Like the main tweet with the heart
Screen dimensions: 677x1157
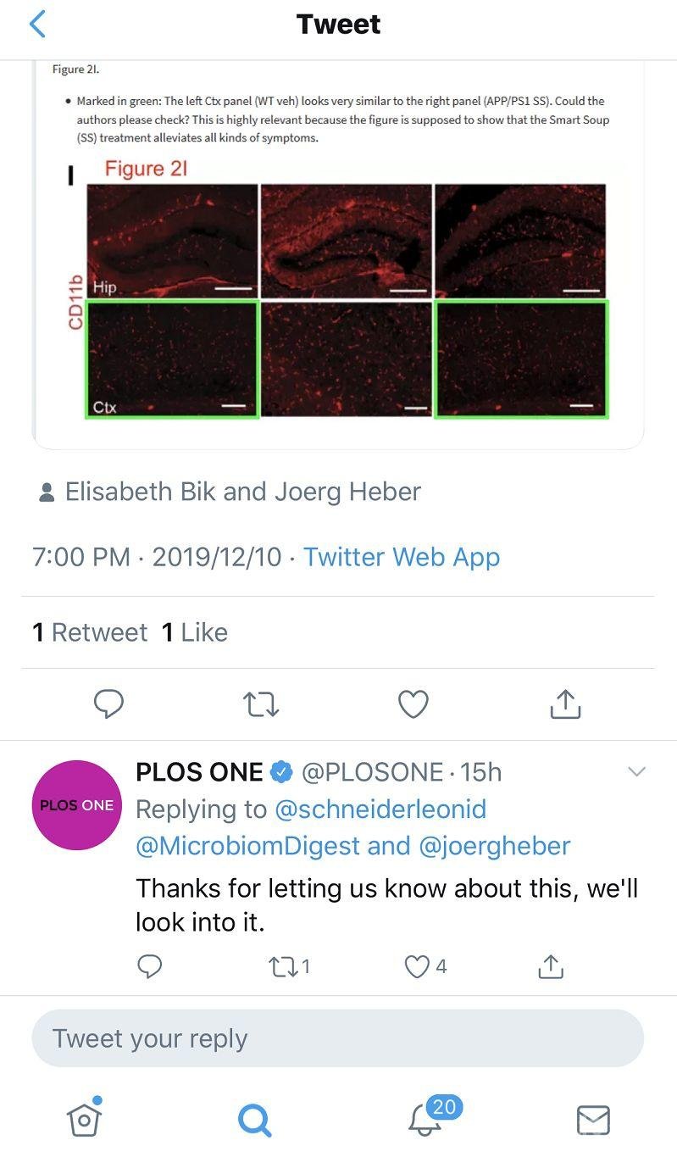click(413, 704)
